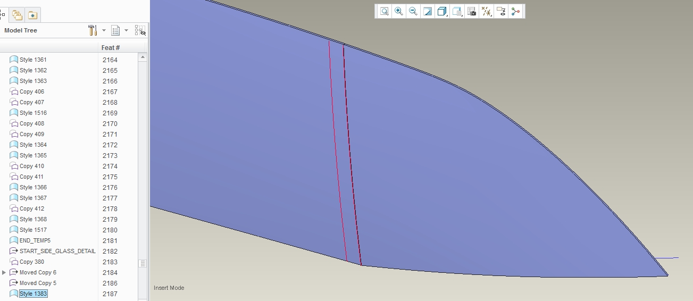Select Style 1364 in the tree
The image size is (693, 301).
click(33, 145)
